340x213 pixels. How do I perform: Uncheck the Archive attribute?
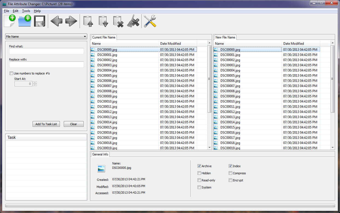pos(199,166)
